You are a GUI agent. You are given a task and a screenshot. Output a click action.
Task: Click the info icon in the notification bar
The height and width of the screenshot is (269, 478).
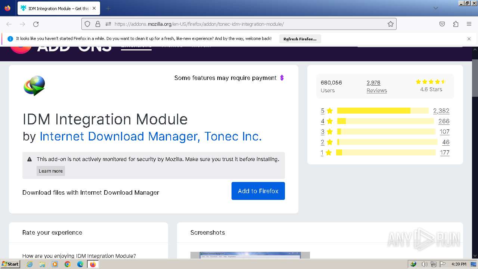[x=10, y=39]
